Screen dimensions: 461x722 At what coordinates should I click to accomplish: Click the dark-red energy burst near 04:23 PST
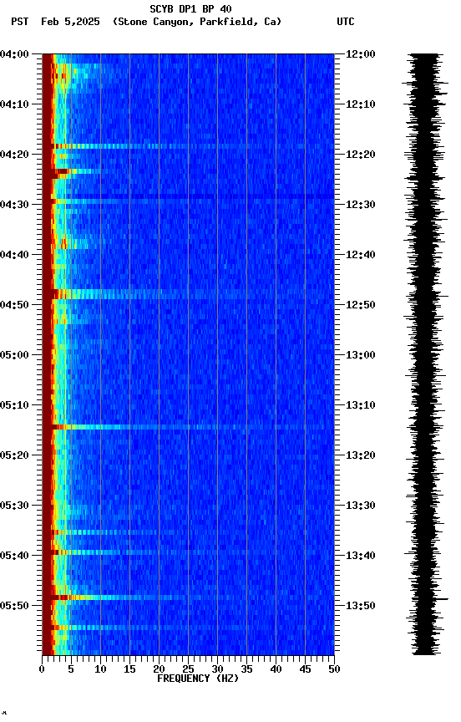click(x=60, y=172)
